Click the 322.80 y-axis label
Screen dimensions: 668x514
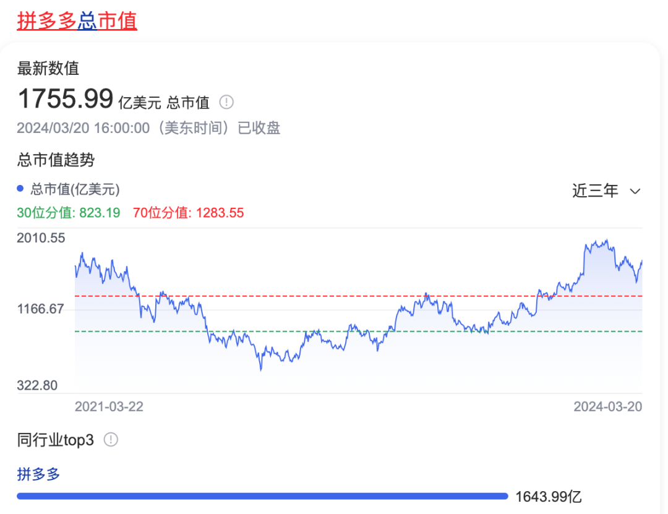pos(37,385)
